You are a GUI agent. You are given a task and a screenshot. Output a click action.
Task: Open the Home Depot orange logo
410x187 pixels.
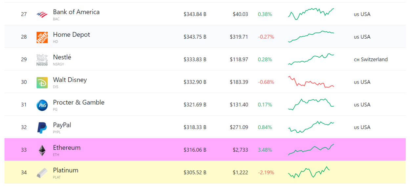click(42, 37)
